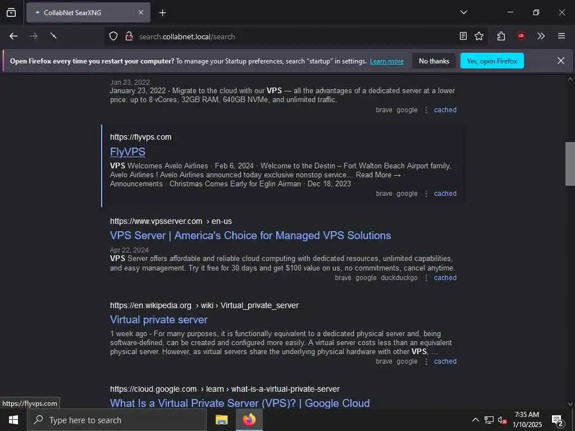Click the page vertical scrollbar thumb
This screenshot has width=575, height=431.
point(570,164)
